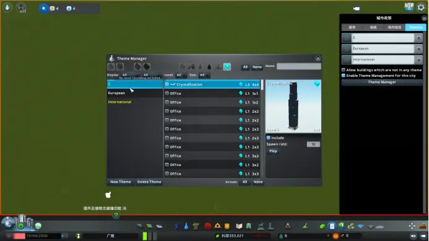This screenshot has height=241, width=429.
Task: Open the second Display All dropdown
Action: click(152, 75)
